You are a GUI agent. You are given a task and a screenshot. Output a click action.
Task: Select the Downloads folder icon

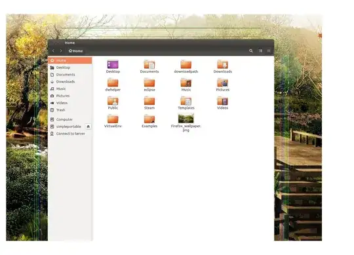pos(222,64)
